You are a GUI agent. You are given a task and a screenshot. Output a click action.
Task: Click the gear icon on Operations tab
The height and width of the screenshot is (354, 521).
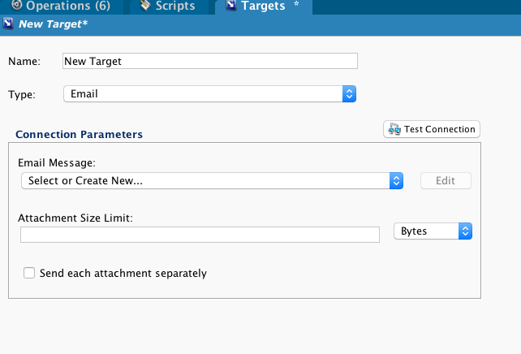[17, 6]
